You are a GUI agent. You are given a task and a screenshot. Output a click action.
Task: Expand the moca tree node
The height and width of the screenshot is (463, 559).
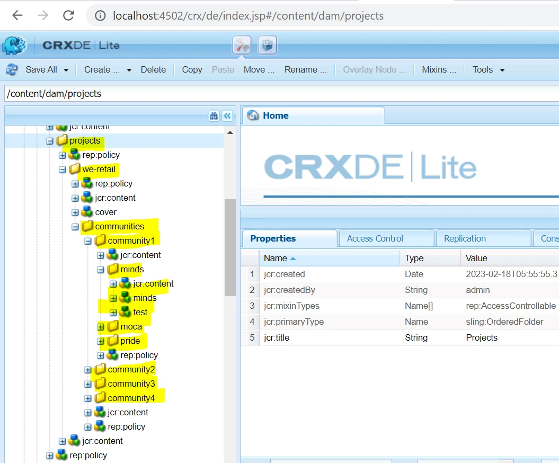coord(101,327)
